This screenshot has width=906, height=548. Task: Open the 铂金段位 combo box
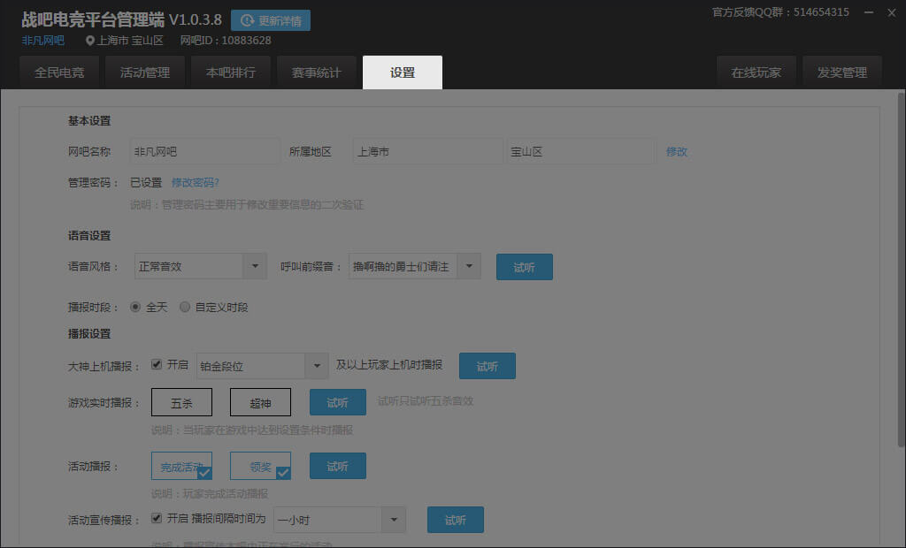(x=262, y=366)
